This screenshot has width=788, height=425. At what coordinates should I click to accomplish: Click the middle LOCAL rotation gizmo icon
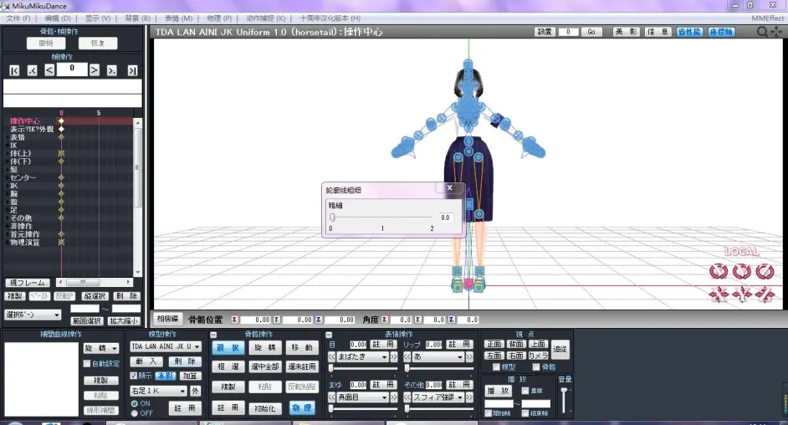[x=742, y=271]
